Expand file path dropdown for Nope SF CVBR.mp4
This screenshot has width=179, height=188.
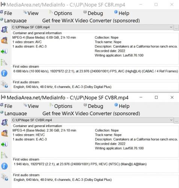tap(171, 120)
